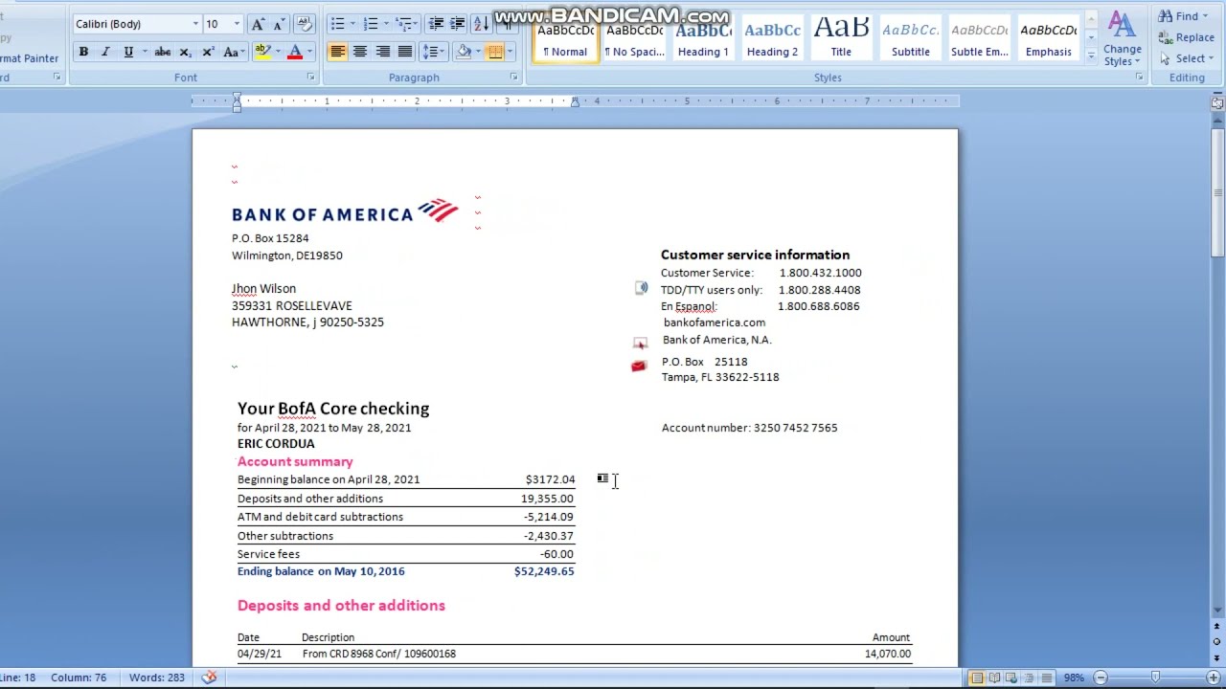Expand the Styles gallery More arrow
1226x689 pixels.
[1091, 57]
